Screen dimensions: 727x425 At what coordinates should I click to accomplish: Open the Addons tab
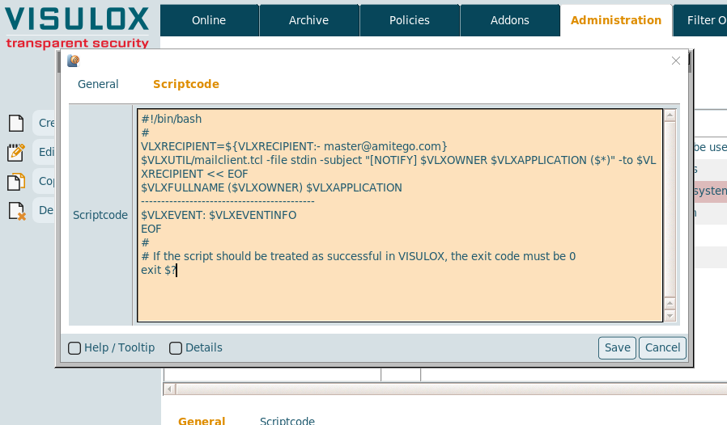point(509,20)
